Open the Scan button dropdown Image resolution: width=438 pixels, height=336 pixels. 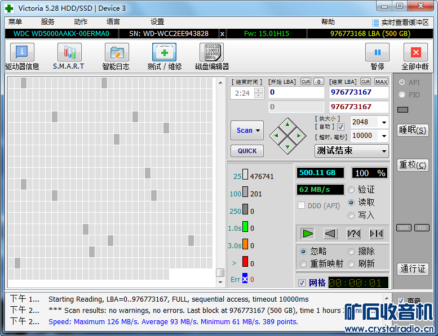[x=258, y=130]
